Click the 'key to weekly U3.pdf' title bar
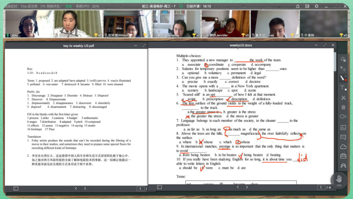353x199 pixels. (x=78, y=46)
